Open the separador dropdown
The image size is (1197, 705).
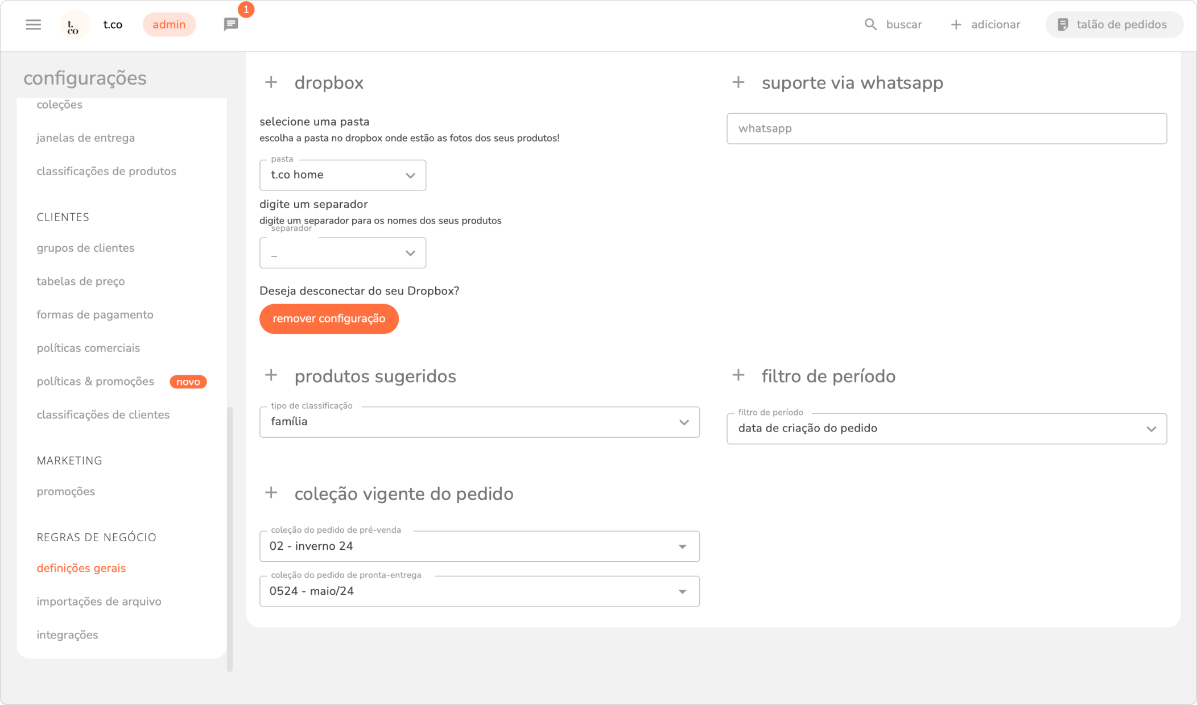[x=342, y=253]
